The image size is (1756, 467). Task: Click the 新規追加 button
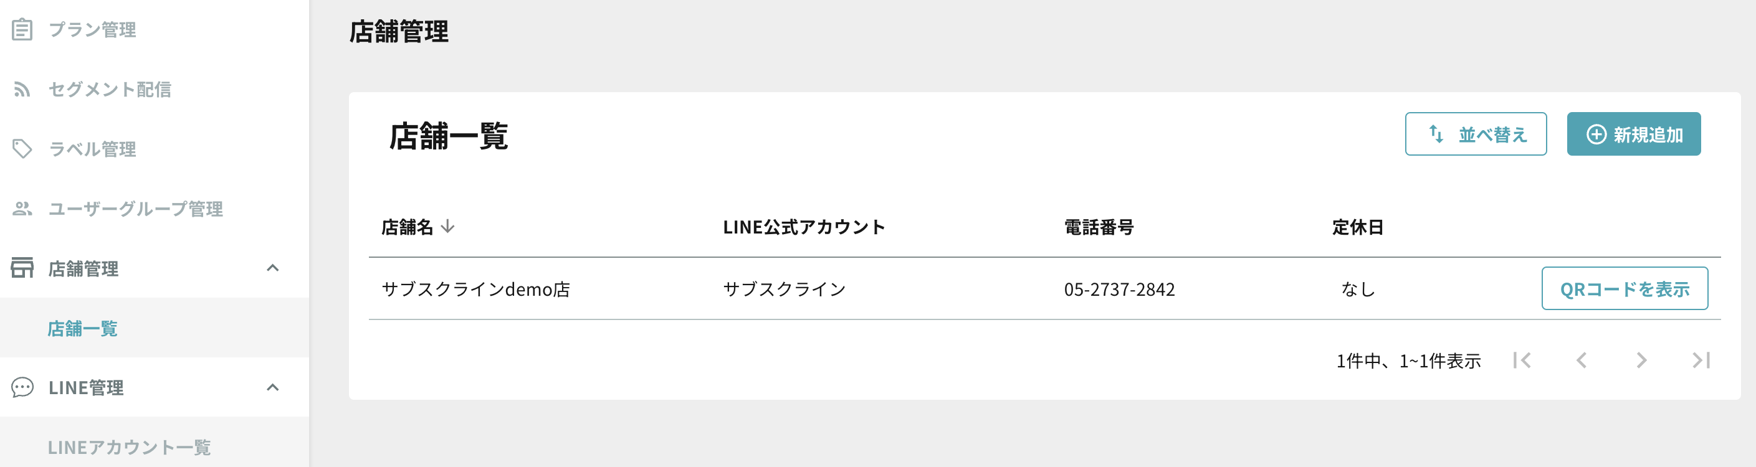(1633, 134)
